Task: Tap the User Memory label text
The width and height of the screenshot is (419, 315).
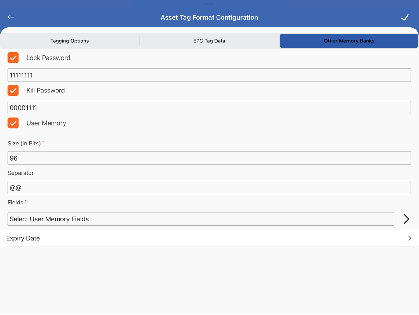Action: [46, 123]
